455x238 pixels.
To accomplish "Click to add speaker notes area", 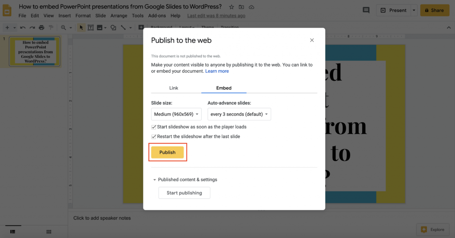I will pyautogui.click(x=102, y=218).
